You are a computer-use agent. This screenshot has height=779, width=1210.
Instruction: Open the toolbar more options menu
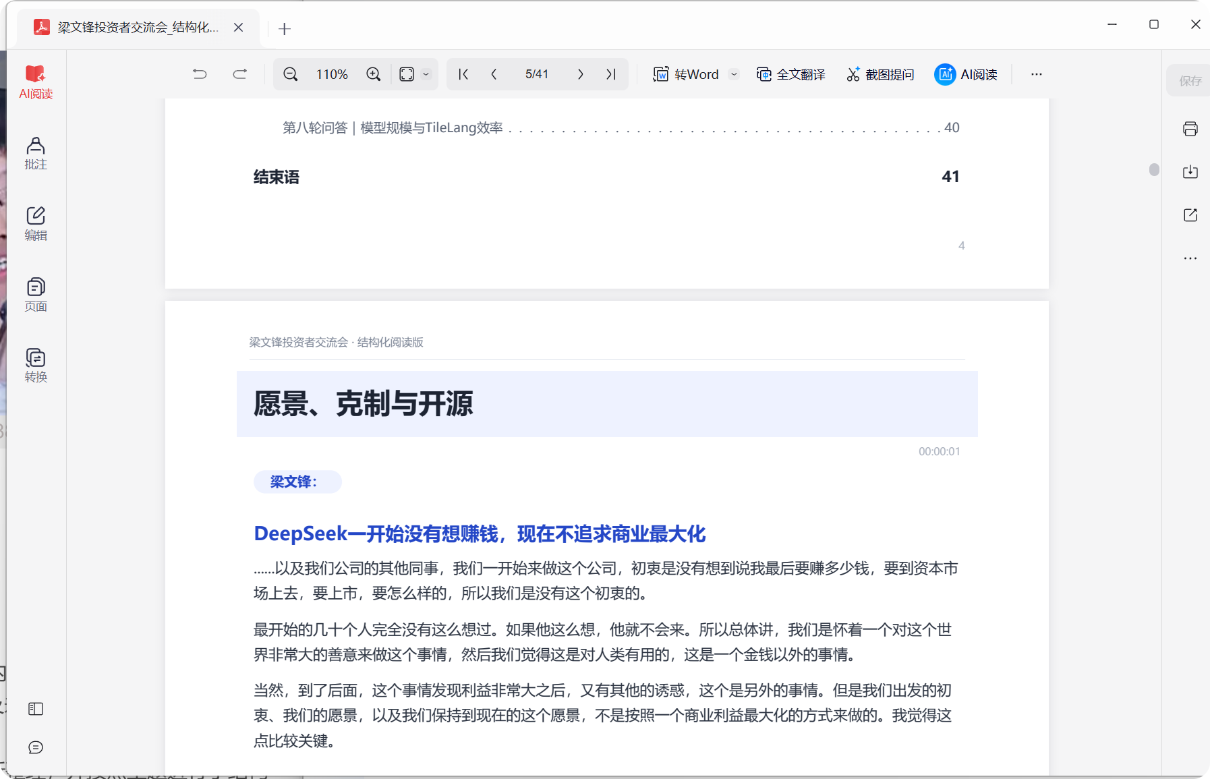[1037, 74]
